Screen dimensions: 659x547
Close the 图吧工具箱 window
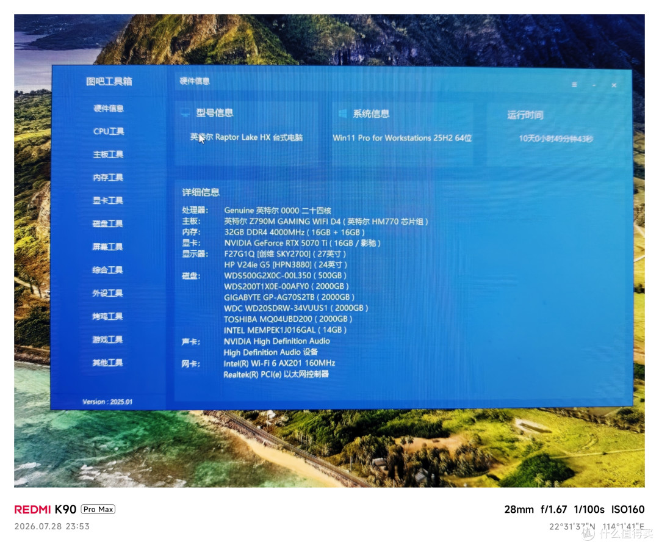click(614, 85)
